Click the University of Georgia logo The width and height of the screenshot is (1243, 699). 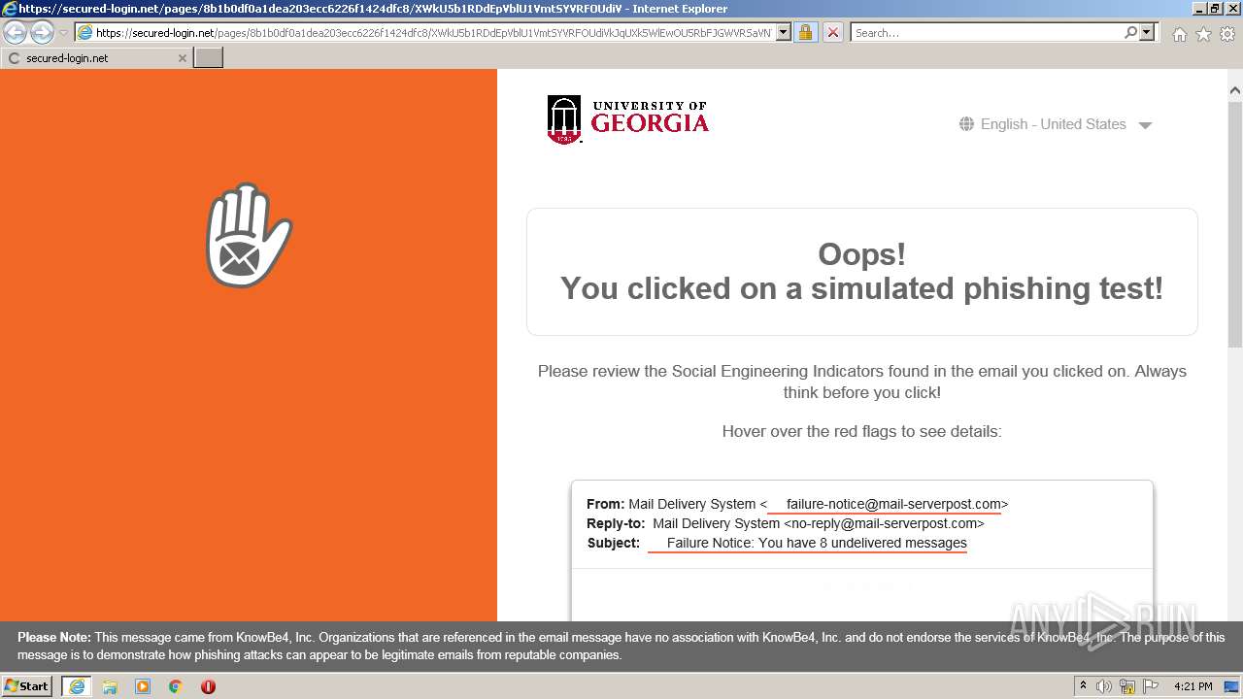(x=628, y=119)
